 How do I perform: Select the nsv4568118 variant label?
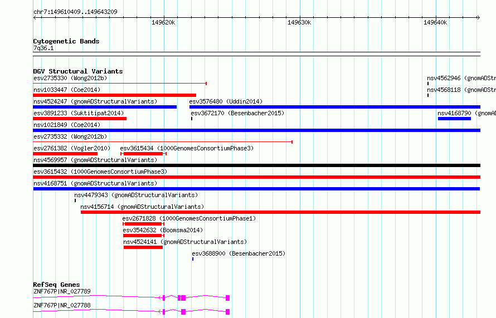tap(461, 90)
